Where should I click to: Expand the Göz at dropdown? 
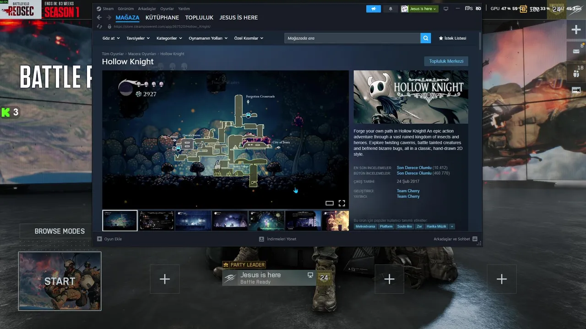click(111, 38)
